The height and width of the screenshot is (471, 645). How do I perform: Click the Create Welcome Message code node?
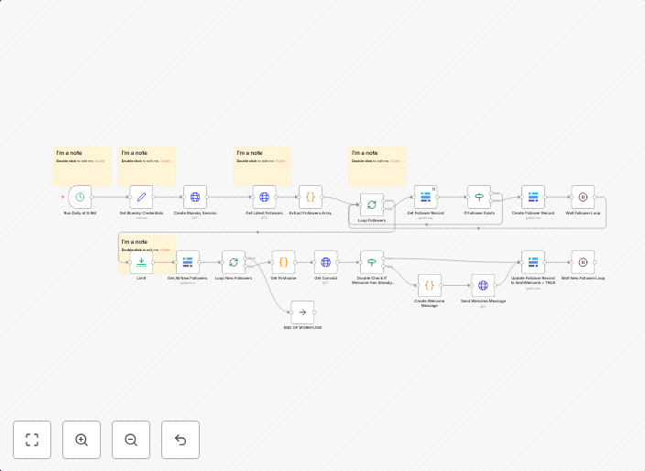pos(430,285)
